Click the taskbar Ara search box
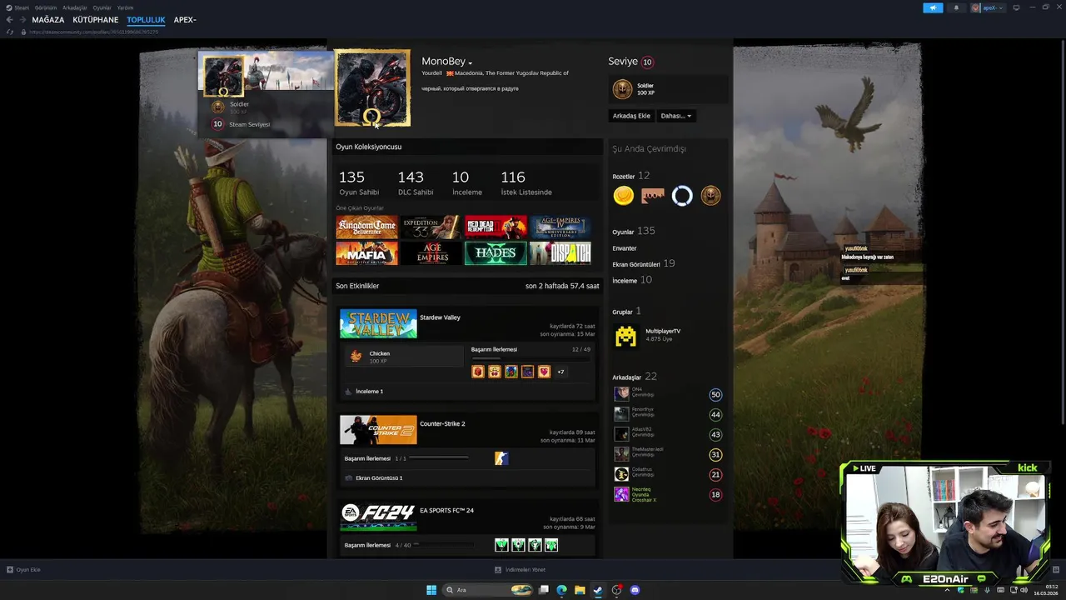The image size is (1066, 600). pos(488,590)
